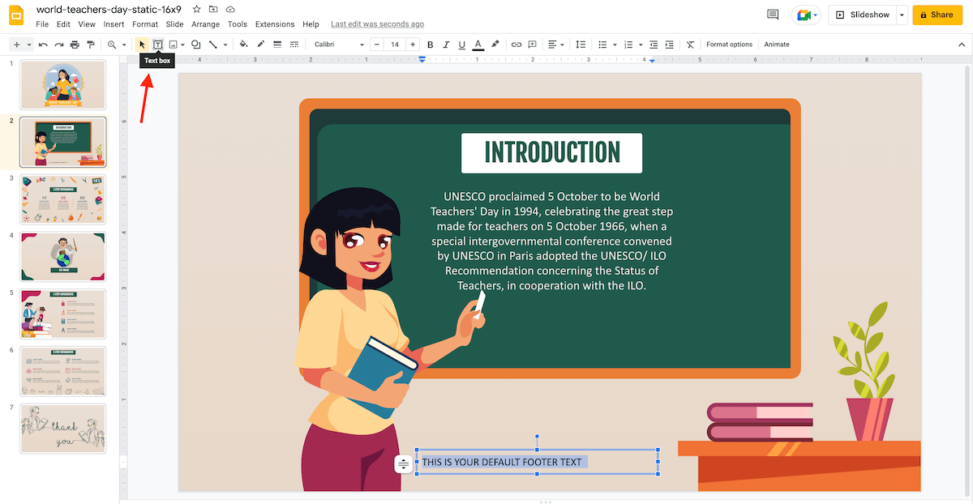Click the yellow Share button
Screen dimensions: 973x504
937,15
